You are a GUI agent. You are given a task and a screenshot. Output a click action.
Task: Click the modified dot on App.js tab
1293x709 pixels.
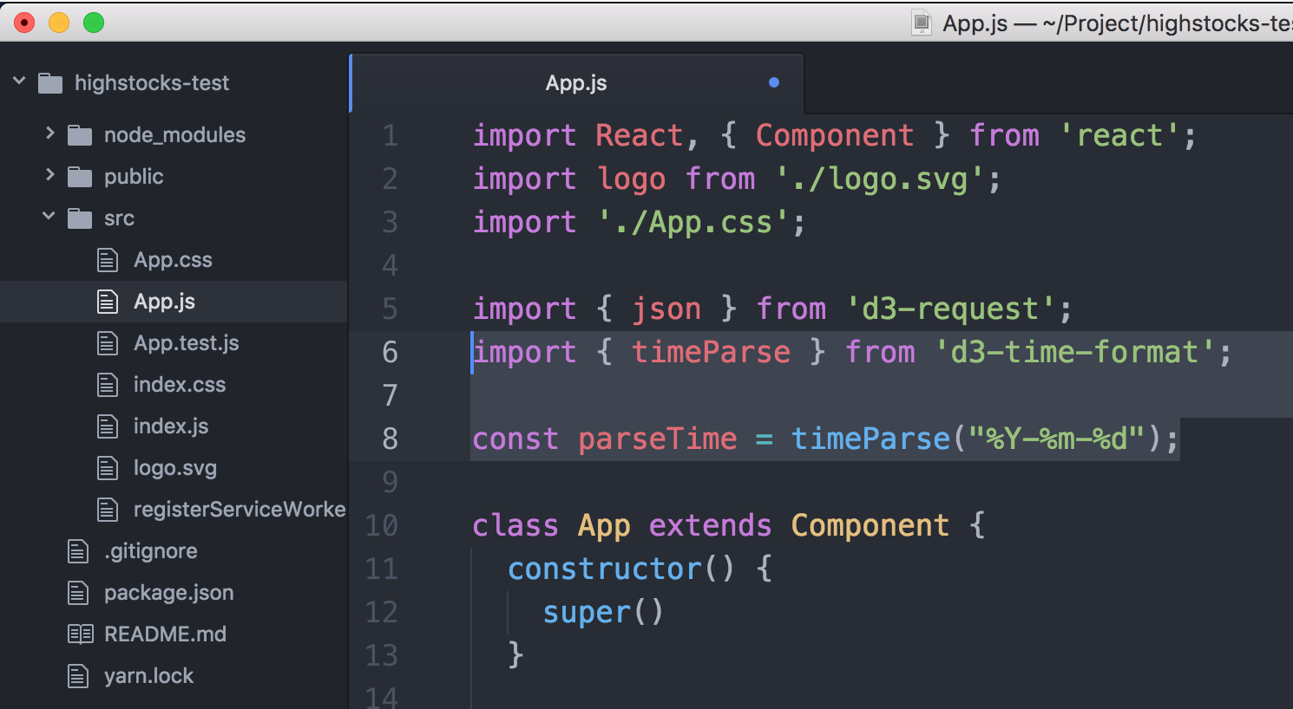pyautogui.click(x=774, y=82)
